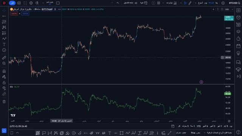Open the legend more options ellipsis
Image resolution: width=242 pixels, height=136 pixels.
pos(59,9)
